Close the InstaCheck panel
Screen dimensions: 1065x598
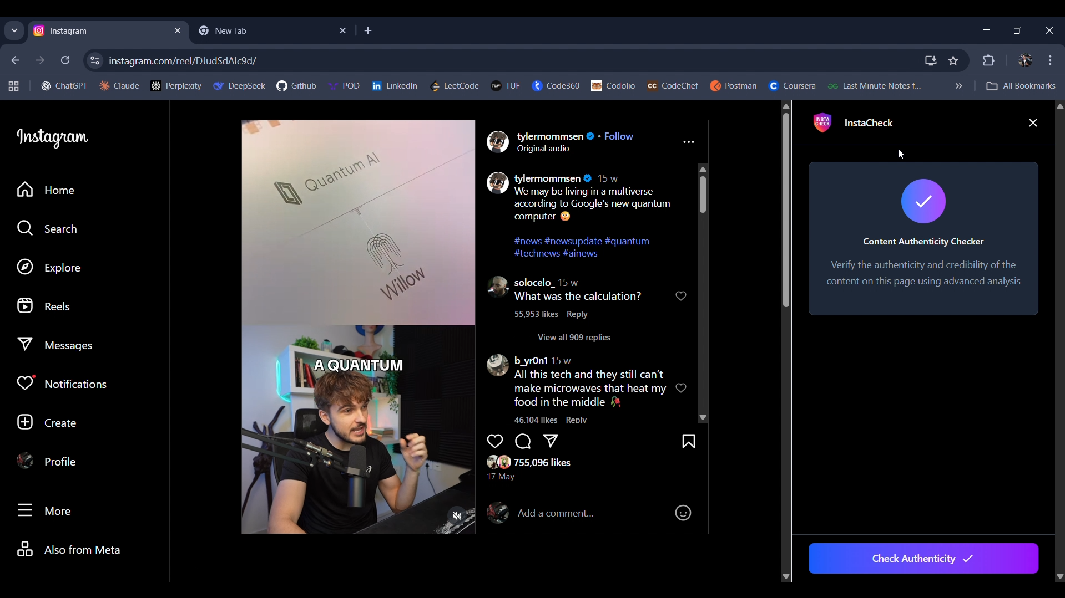[1033, 123]
